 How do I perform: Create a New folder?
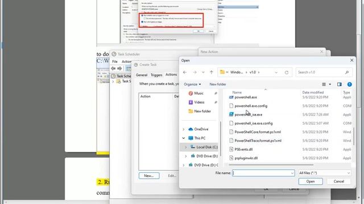click(x=218, y=84)
